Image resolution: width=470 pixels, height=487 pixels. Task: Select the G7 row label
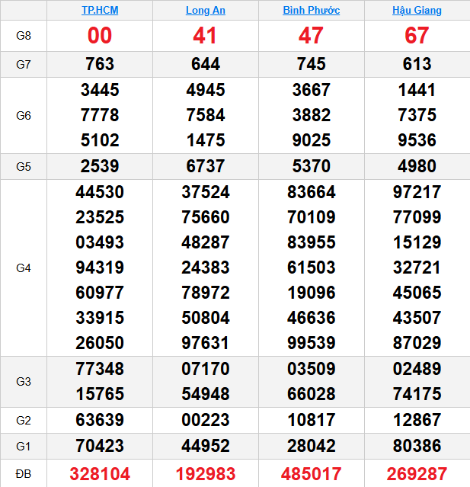click(24, 65)
